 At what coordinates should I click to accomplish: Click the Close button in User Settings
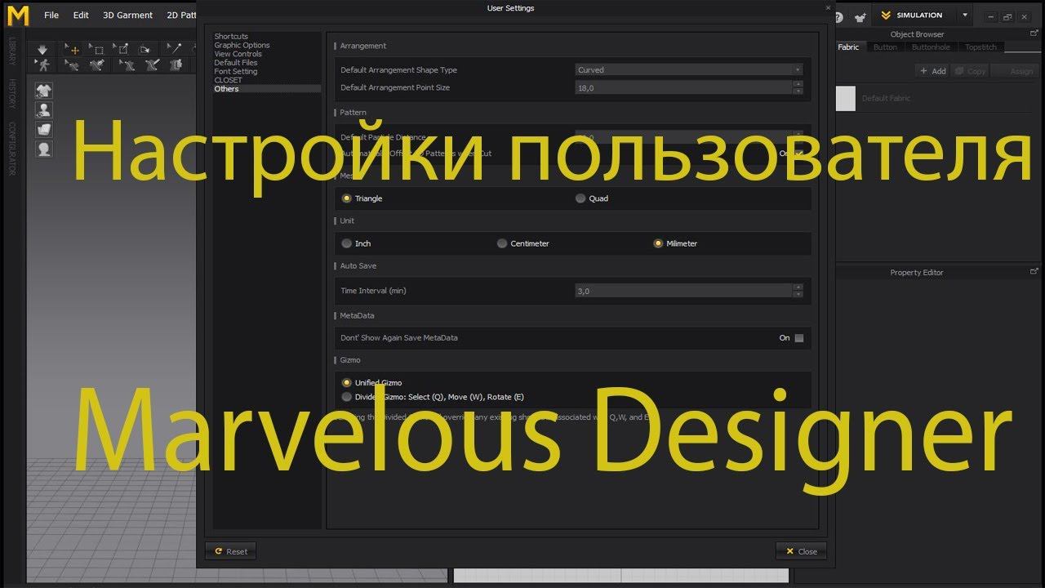point(801,551)
